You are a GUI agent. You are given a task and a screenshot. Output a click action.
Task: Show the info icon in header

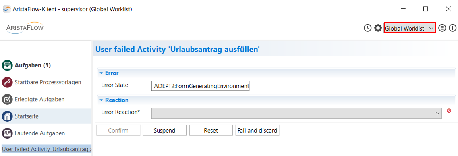click(x=452, y=28)
